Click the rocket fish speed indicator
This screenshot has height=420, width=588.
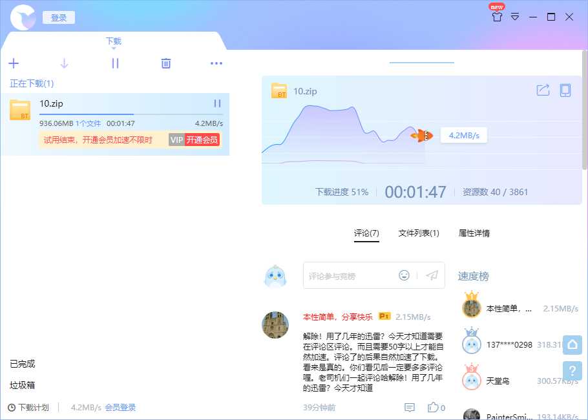click(x=422, y=136)
